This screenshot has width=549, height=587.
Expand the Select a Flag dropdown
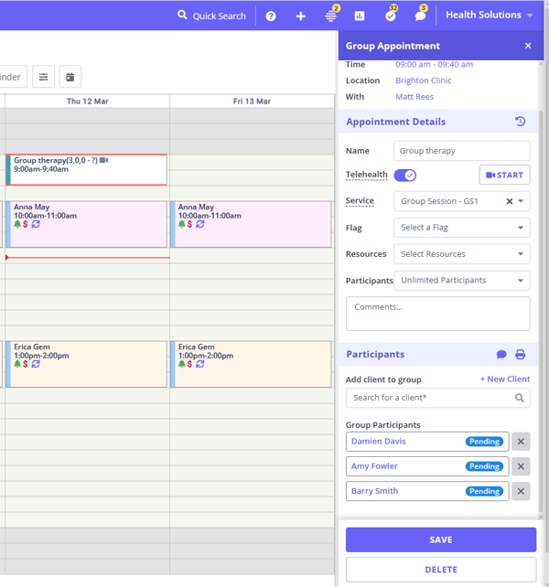tap(461, 228)
